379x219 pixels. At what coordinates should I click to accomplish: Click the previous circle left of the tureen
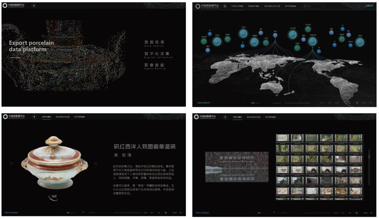(11, 163)
